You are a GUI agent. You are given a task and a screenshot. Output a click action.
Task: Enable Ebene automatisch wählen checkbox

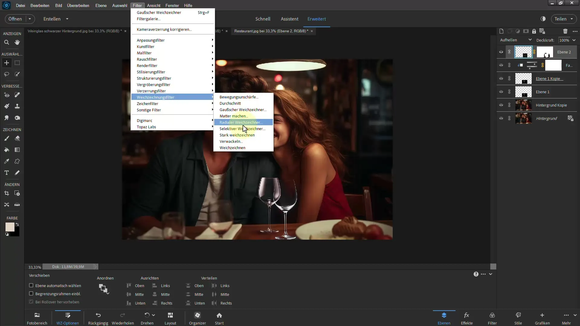31,285
